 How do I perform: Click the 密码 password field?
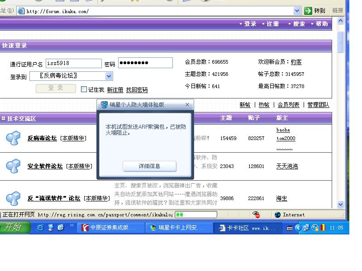pyautogui.click(x=145, y=63)
